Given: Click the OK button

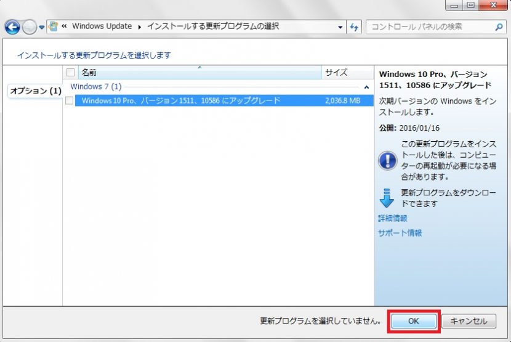Looking at the screenshot, I should click(x=414, y=321).
